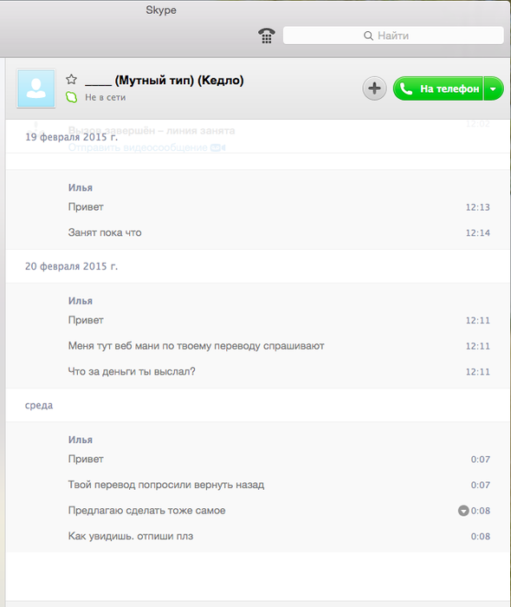This screenshot has height=607, width=511.
Task: Expand the green call options dropdown arrow
Action: pos(493,88)
